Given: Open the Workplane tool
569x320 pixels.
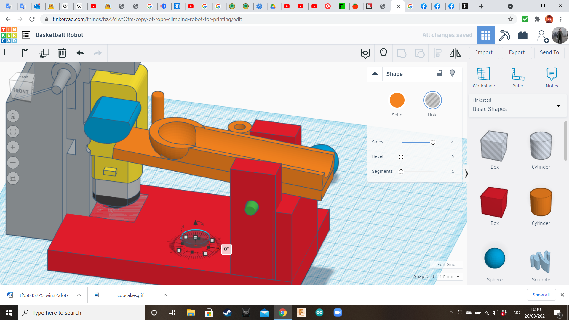Looking at the screenshot, I should click(483, 77).
